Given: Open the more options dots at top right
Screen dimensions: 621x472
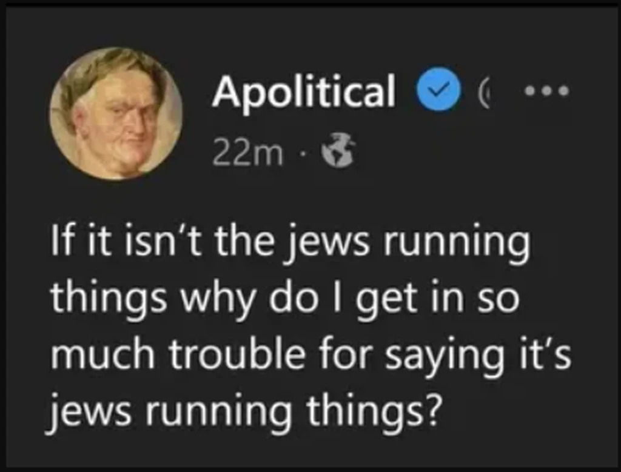Looking at the screenshot, I should coord(546,93).
